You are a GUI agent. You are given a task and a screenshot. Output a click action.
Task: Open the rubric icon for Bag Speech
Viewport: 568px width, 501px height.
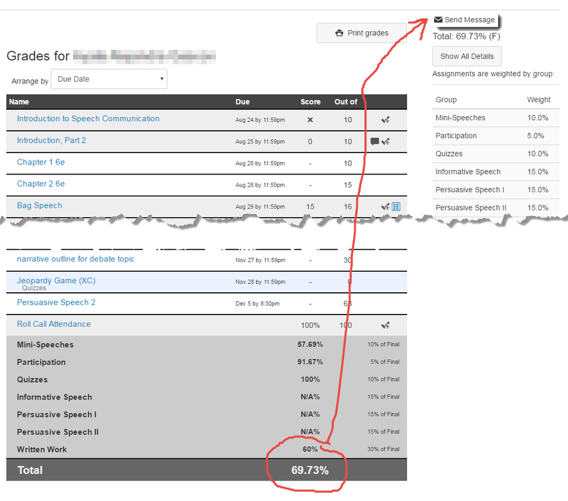pyautogui.click(x=396, y=206)
